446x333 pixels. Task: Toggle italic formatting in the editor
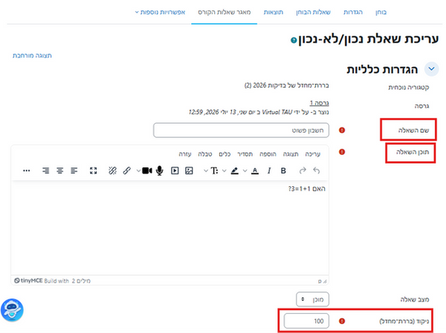point(269,171)
